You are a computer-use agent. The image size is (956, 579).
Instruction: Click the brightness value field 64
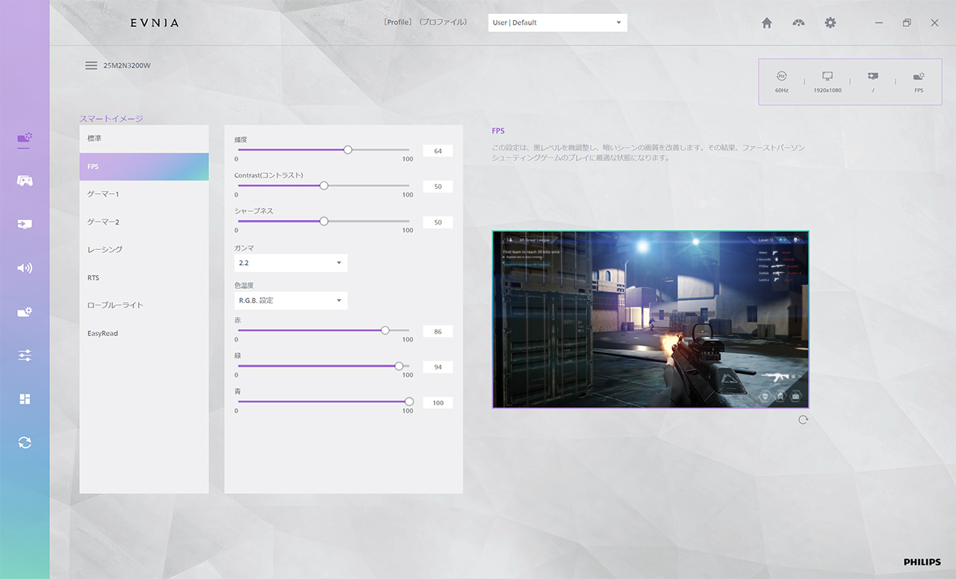pyautogui.click(x=438, y=151)
